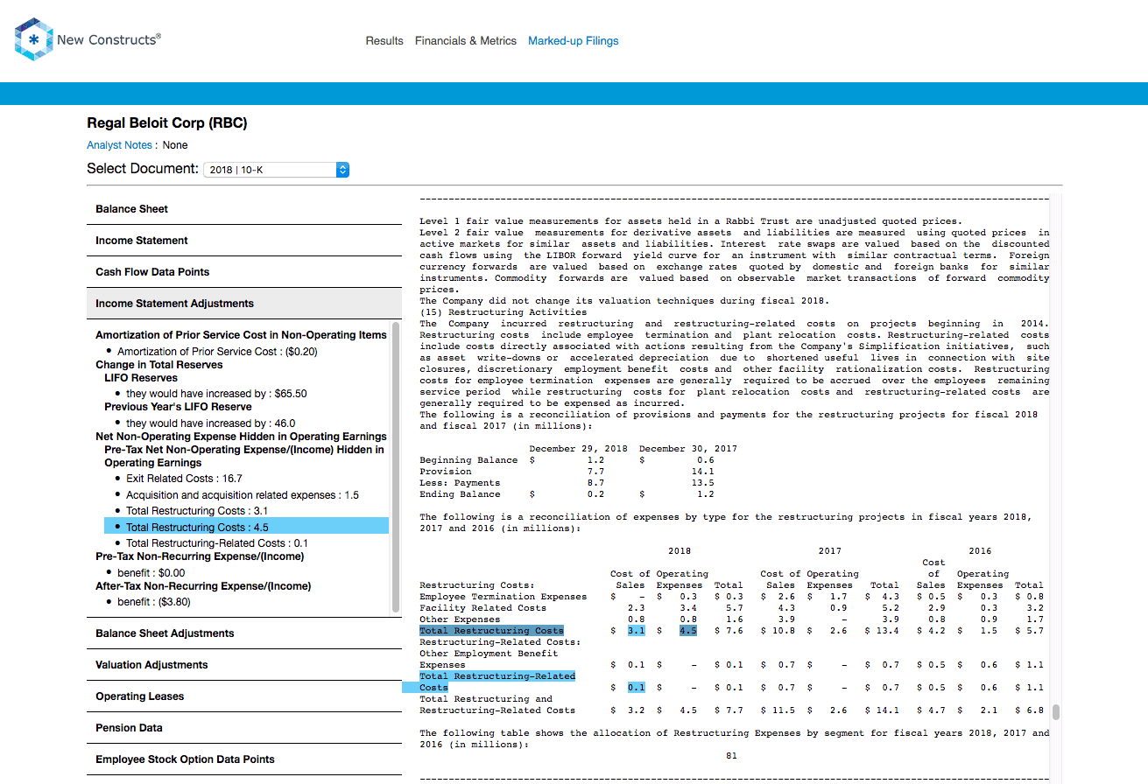Click highlighted Total Restructuring Costs row label in filing
1148x784 pixels.
491,631
